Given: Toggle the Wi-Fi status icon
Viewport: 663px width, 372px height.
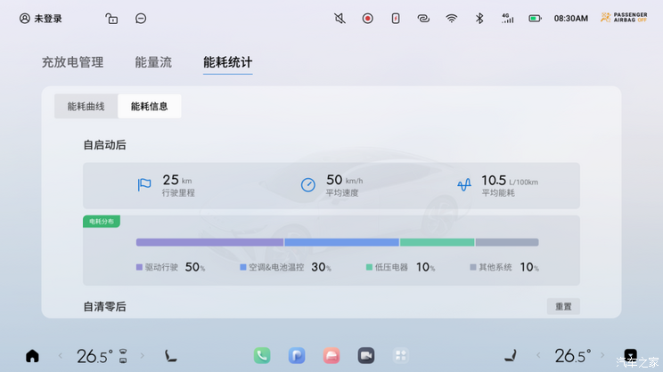Looking at the screenshot, I should (452, 19).
